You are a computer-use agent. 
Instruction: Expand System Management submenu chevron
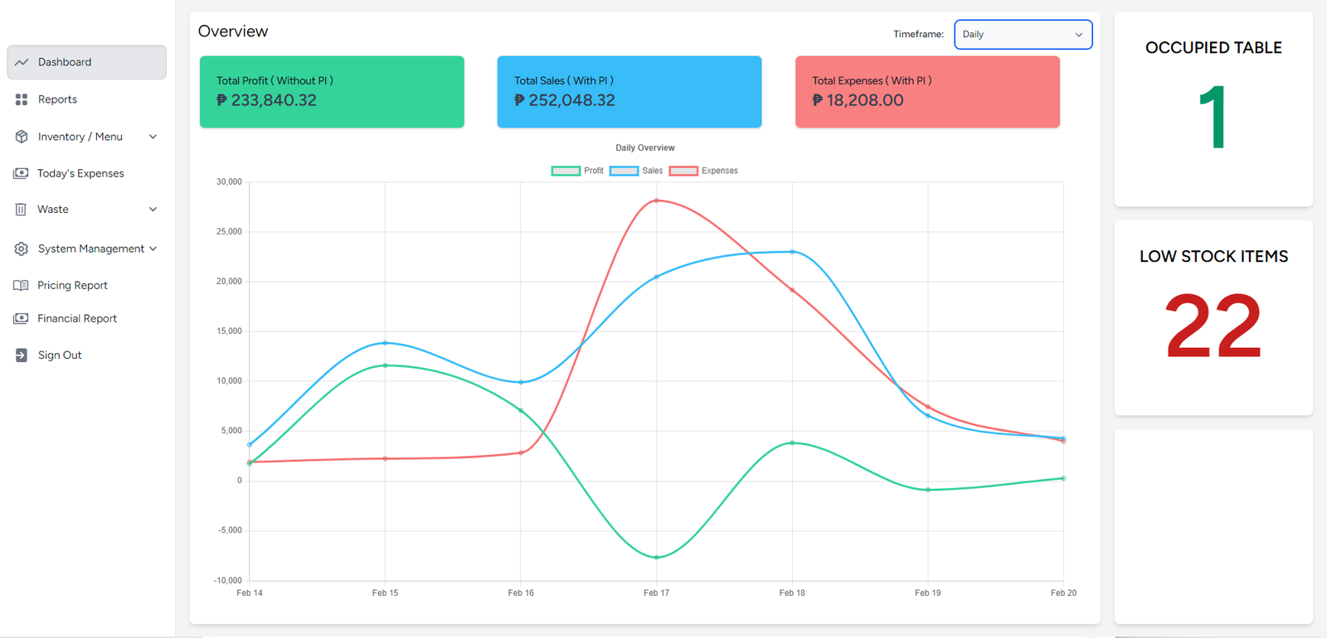(x=153, y=249)
